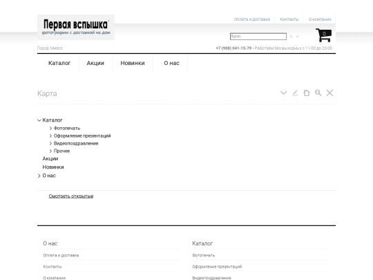The width and height of the screenshot is (373, 280).
Task: Click footer heading О нас
Action: pyautogui.click(x=50, y=243)
